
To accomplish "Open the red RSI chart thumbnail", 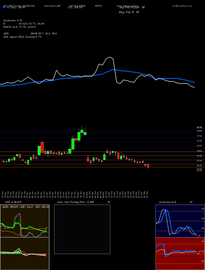I will point(180,254).
